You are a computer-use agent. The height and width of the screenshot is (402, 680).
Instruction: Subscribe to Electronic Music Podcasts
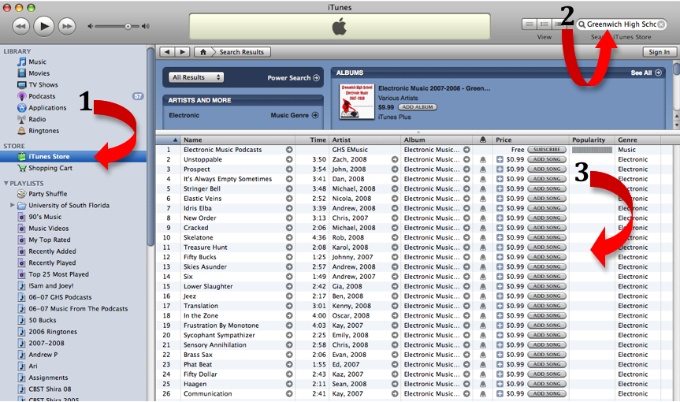click(546, 150)
